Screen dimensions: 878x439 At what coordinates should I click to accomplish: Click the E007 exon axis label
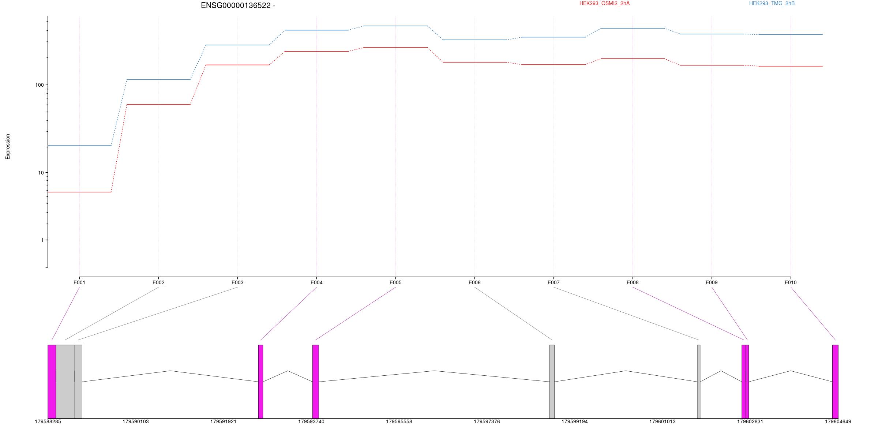click(x=554, y=282)
